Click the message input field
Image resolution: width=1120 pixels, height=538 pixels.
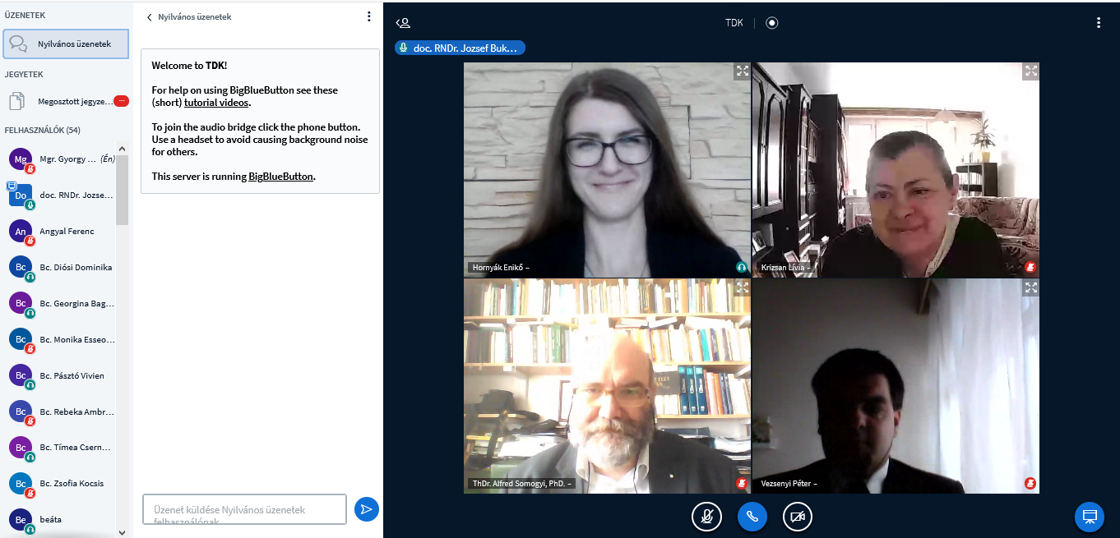[x=244, y=509]
